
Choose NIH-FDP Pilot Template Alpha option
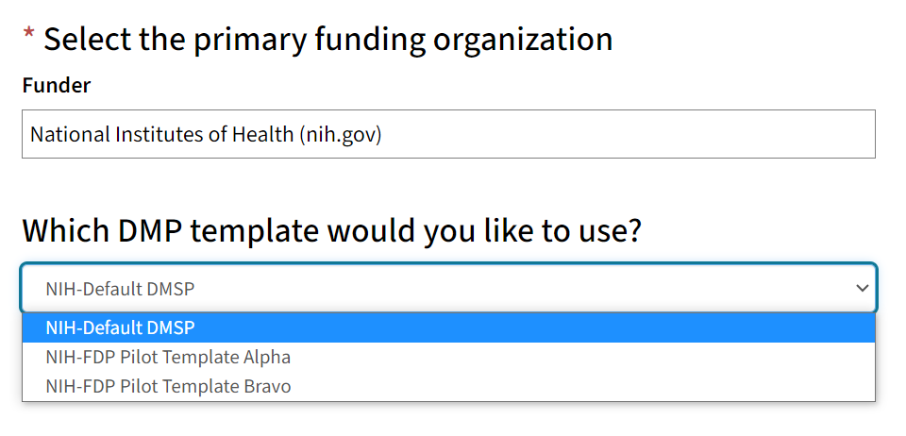(x=168, y=358)
